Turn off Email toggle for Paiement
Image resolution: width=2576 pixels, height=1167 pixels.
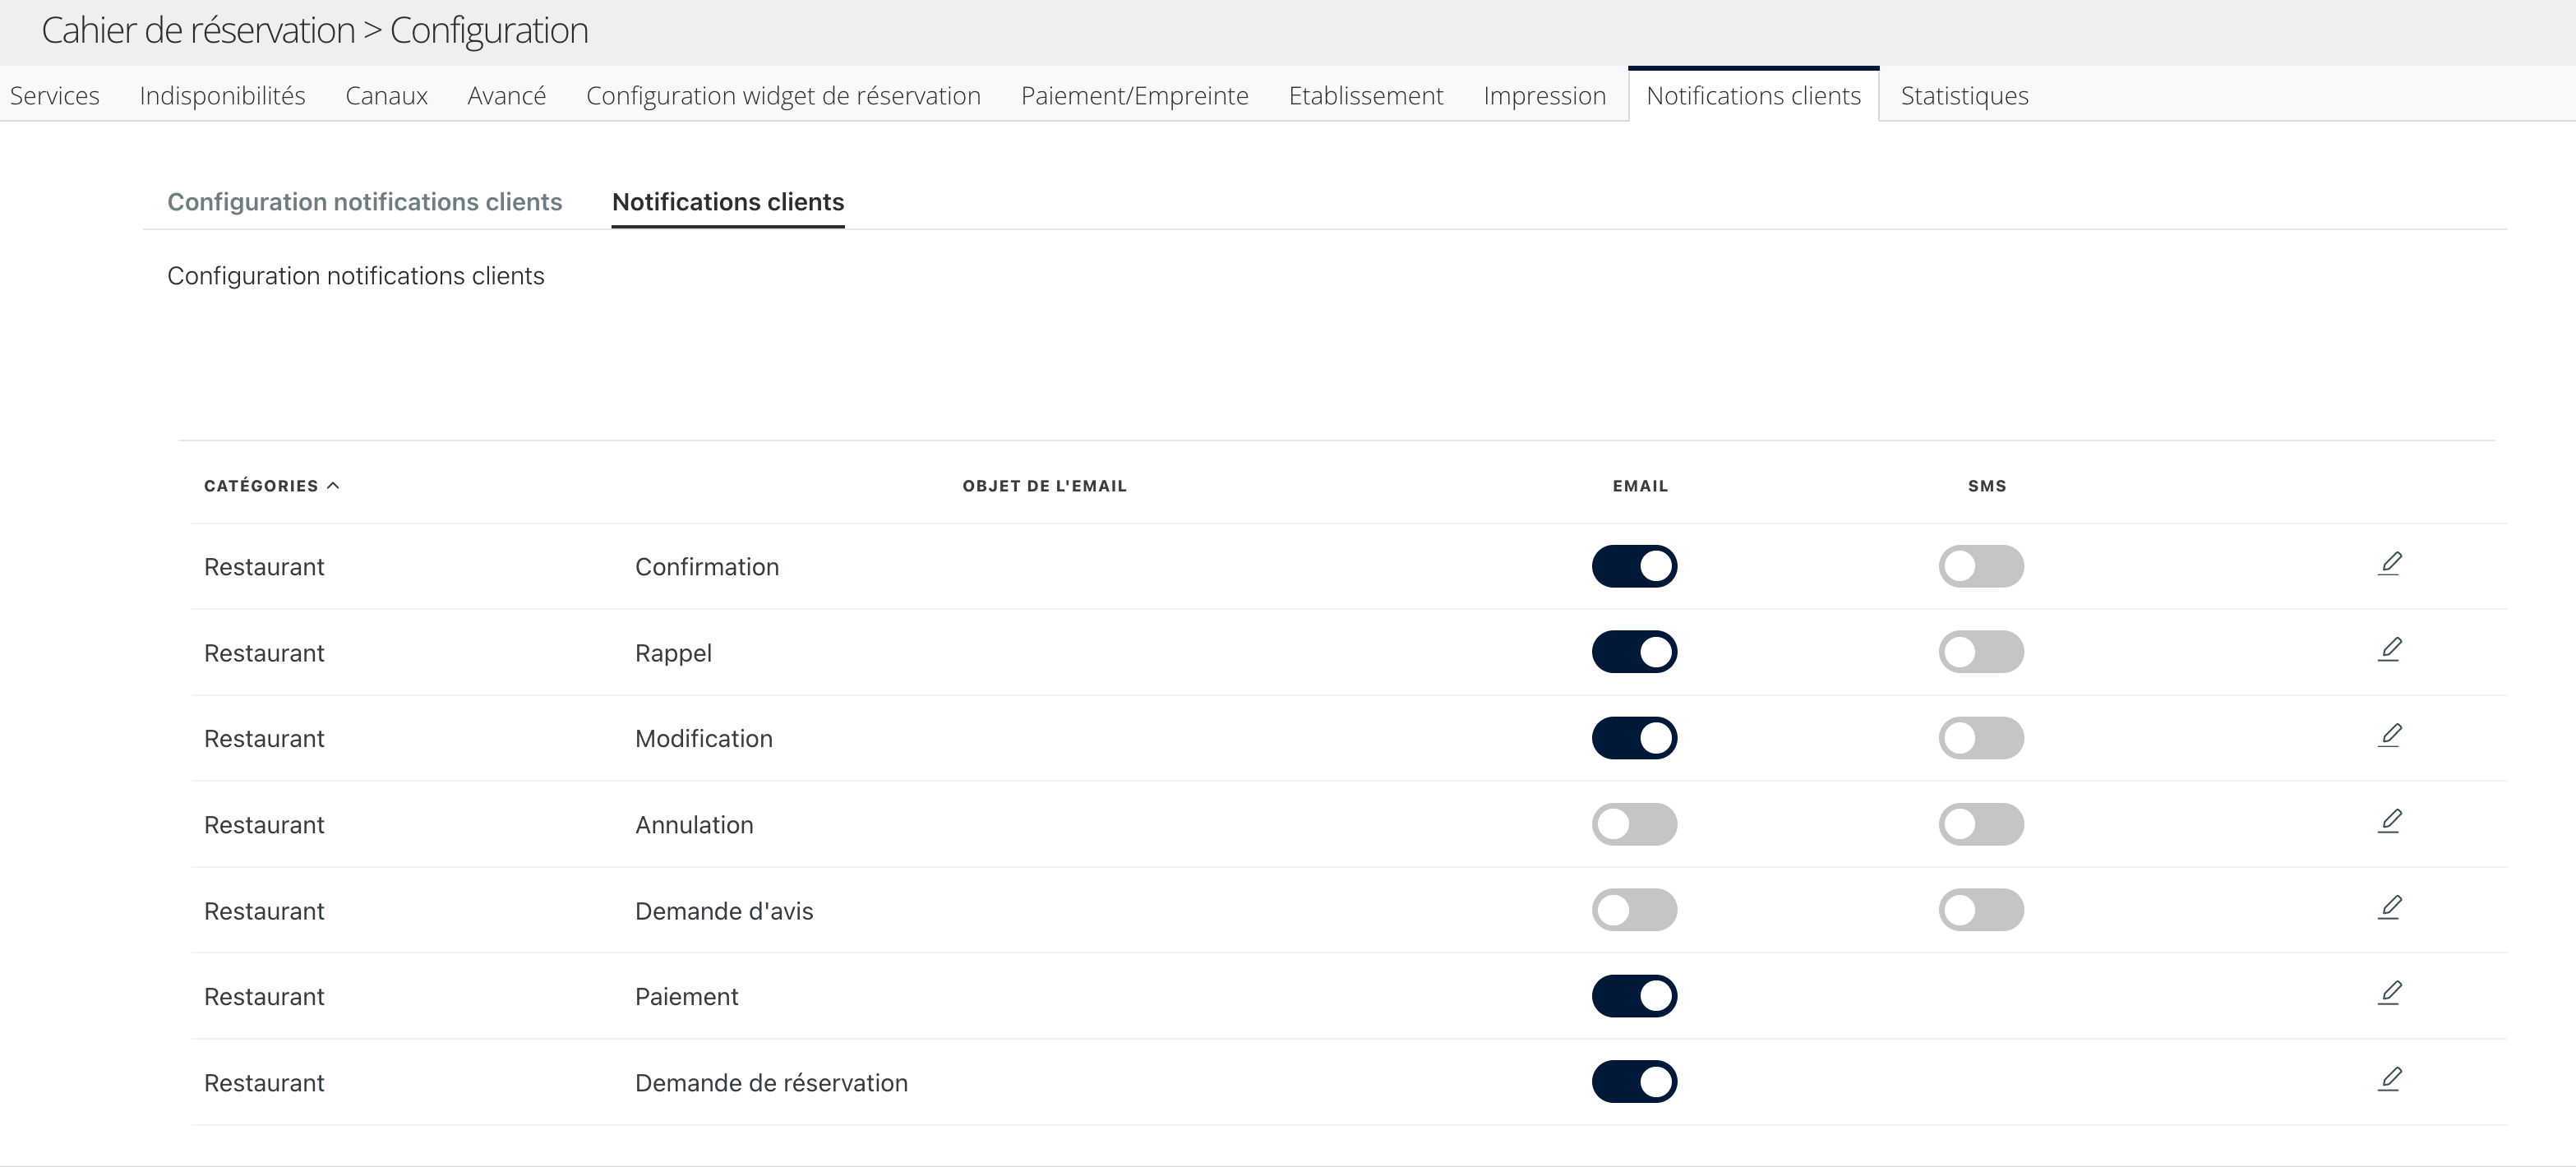1634,996
